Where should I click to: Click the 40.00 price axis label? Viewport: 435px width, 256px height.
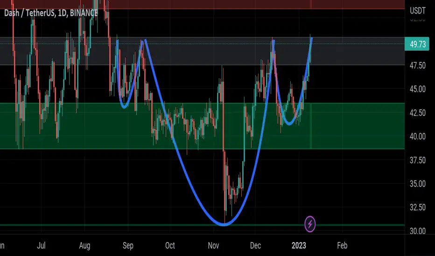click(x=418, y=136)
